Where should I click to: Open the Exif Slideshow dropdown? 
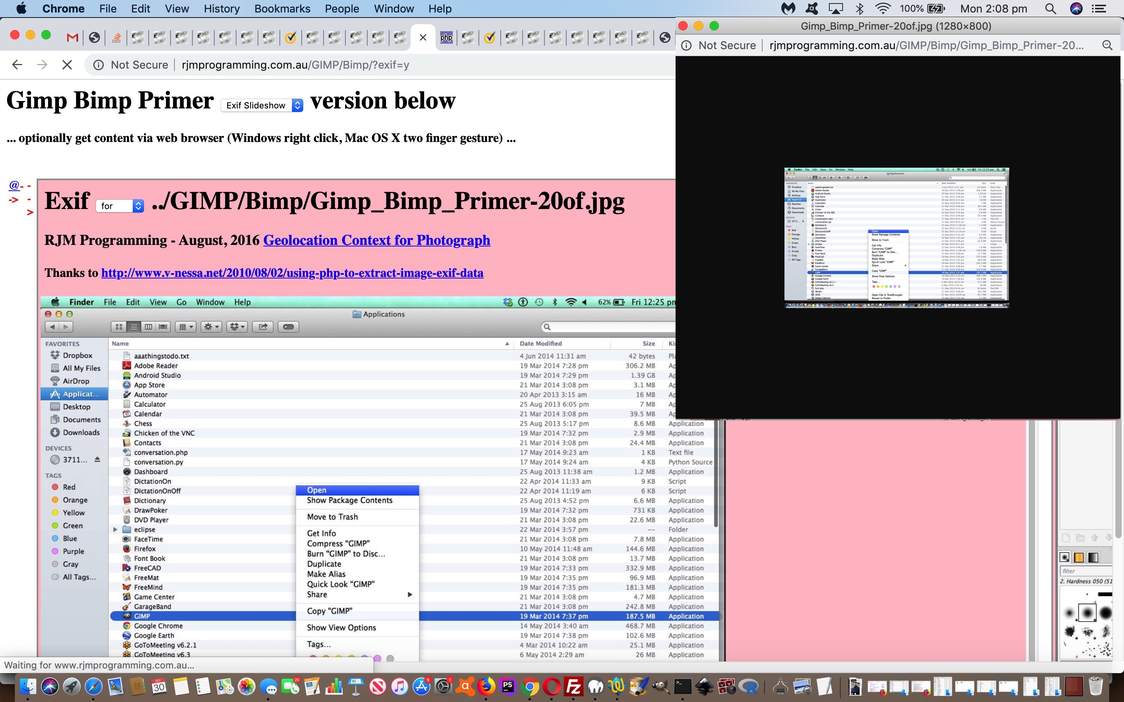262,105
